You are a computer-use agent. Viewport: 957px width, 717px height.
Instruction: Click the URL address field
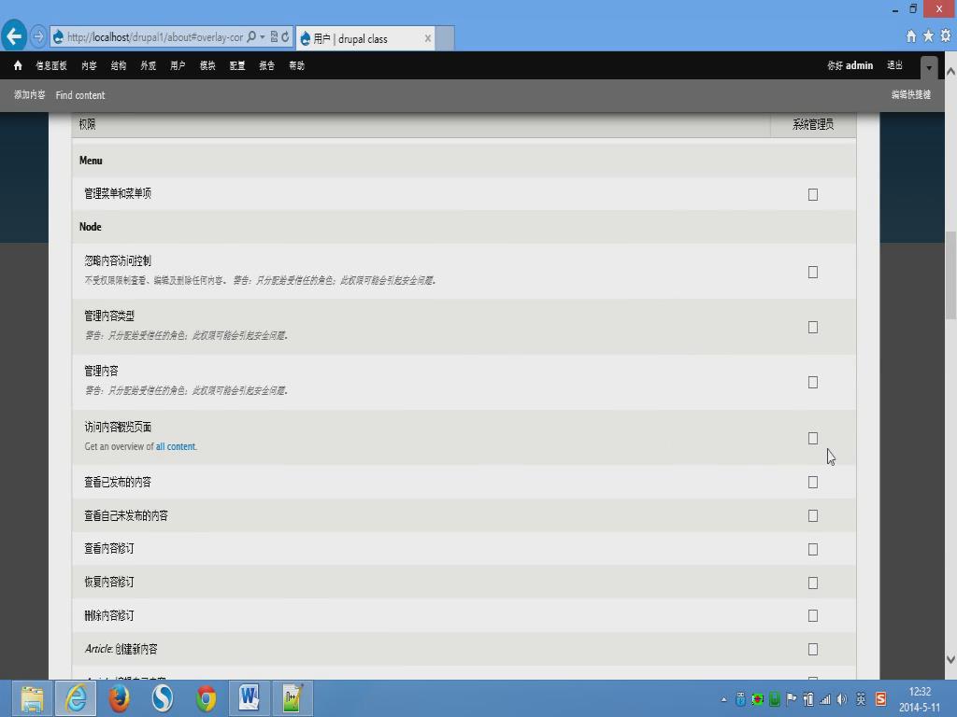point(155,37)
